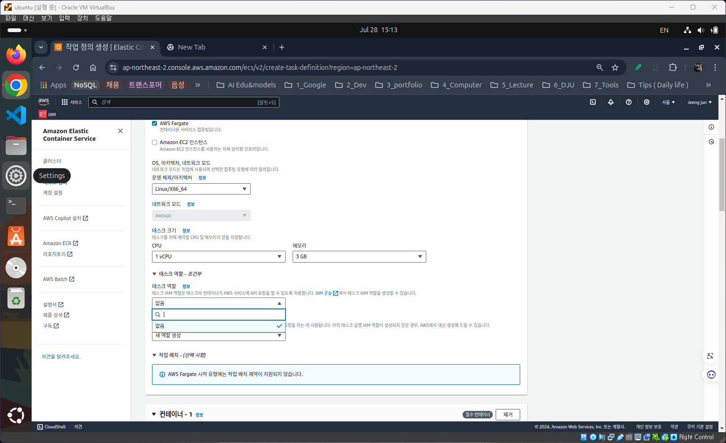The image size is (726, 443).
Task: Open the 1 vCPU CPU dropdown
Action: 219,256
